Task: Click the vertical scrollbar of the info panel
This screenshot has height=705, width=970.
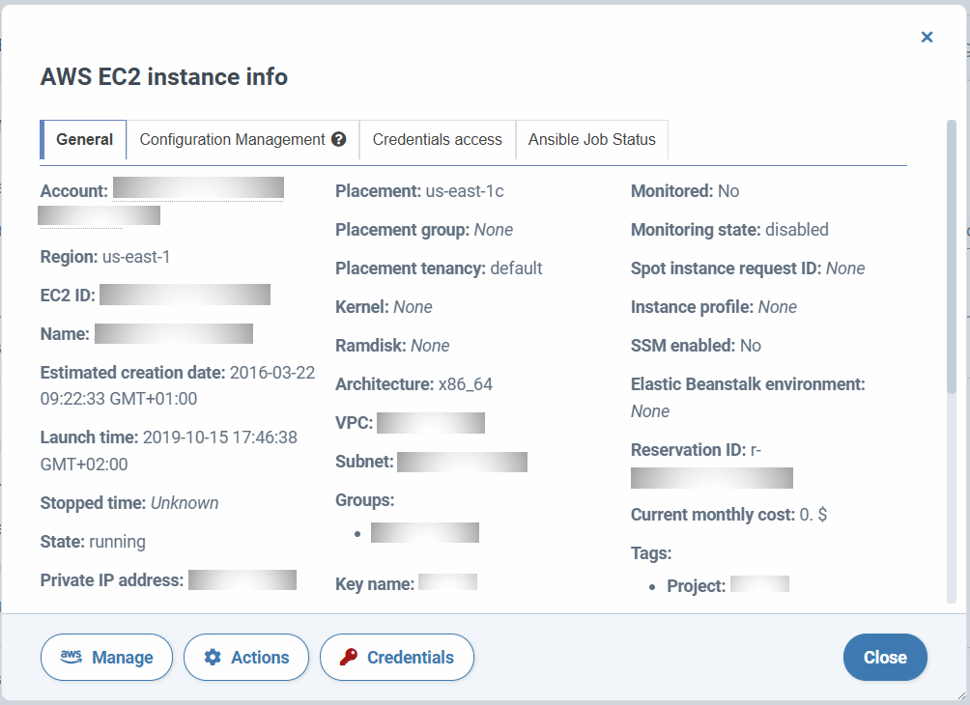Action: click(x=952, y=257)
